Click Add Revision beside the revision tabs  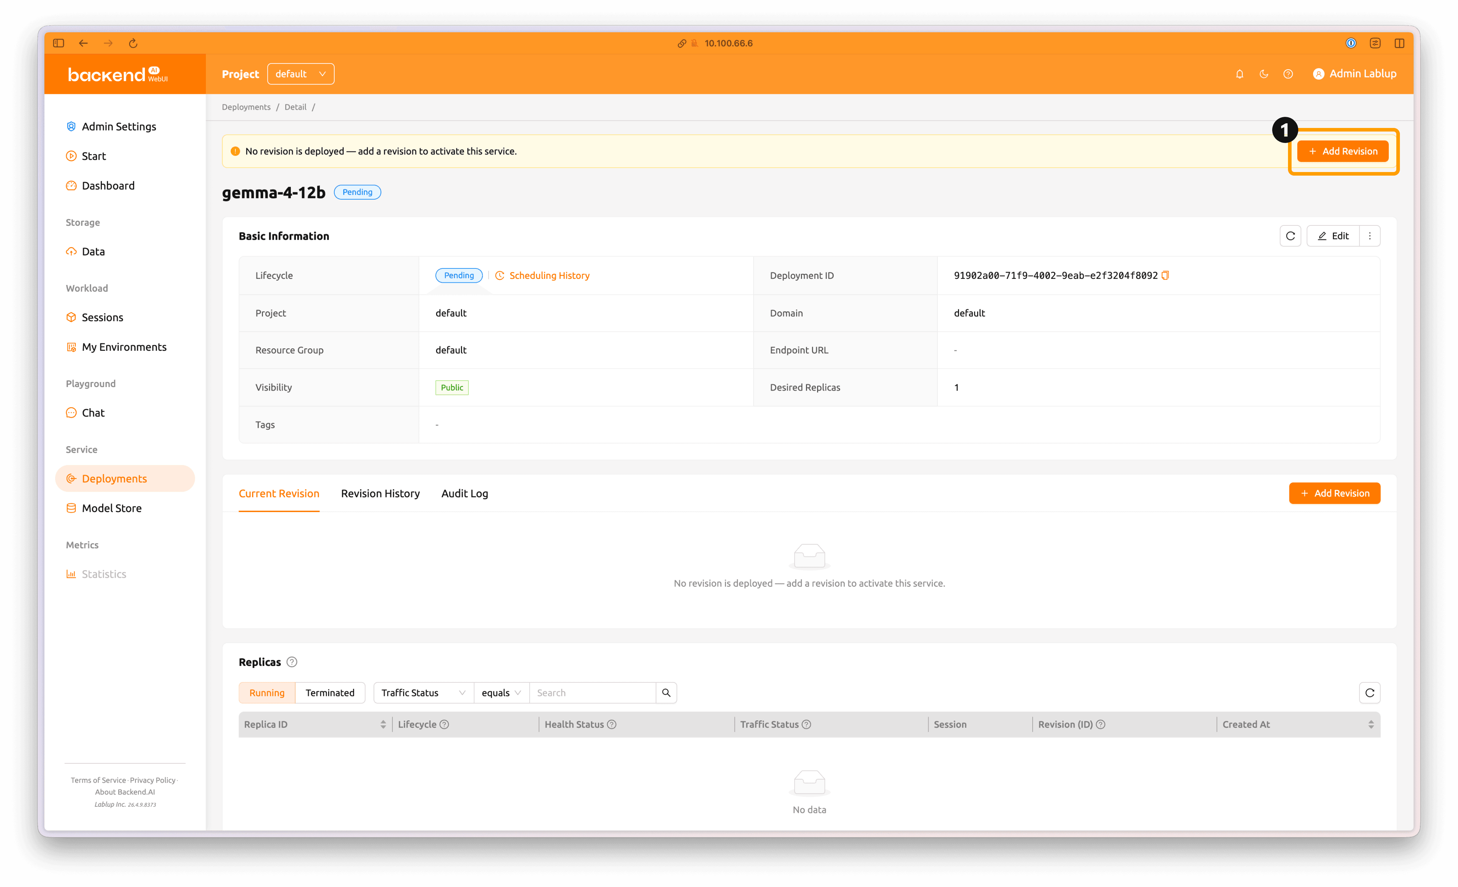[x=1334, y=493]
